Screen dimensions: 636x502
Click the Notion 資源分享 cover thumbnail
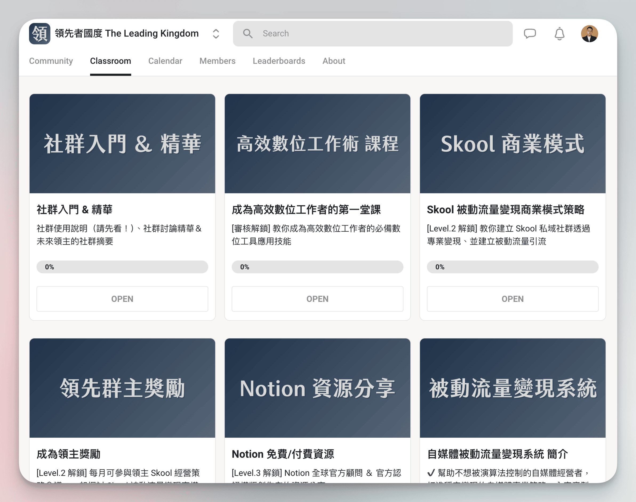click(317, 388)
